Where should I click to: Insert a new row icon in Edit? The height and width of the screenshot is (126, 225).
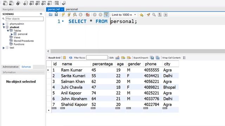123,57
